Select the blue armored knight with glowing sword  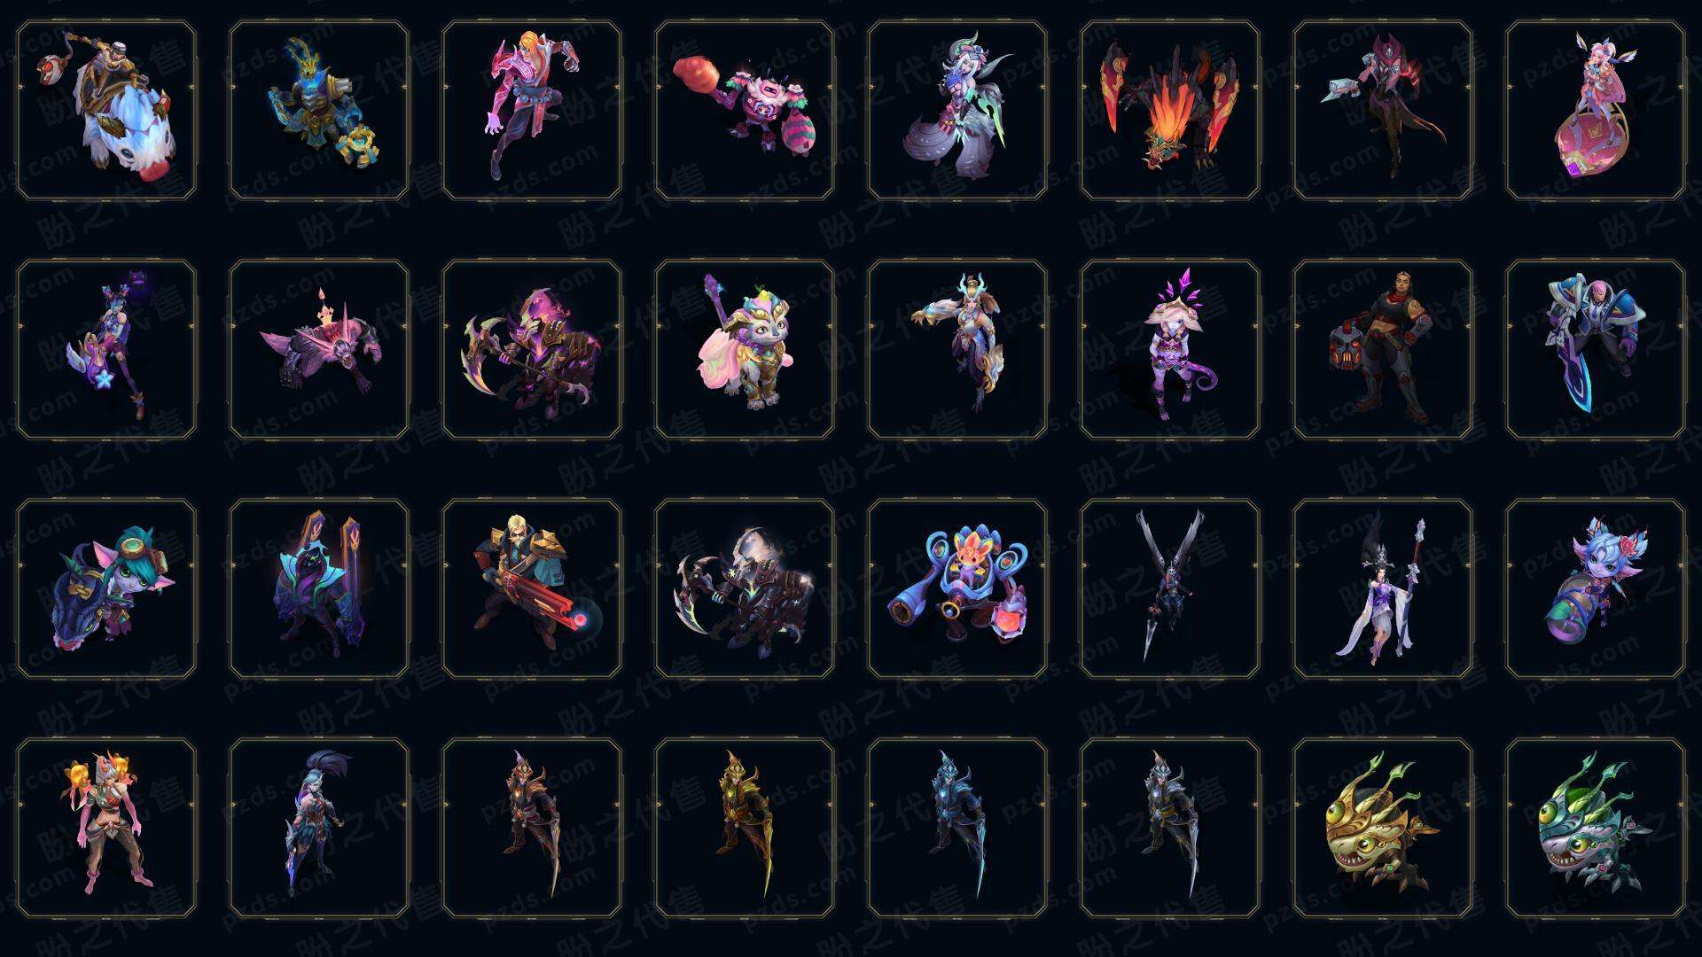(1596, 349)
